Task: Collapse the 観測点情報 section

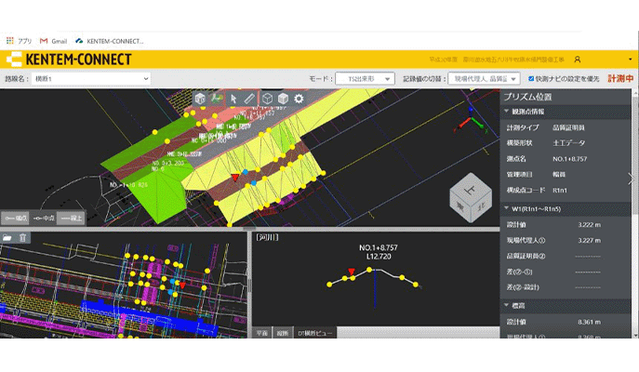Action: (x=506, y=112)
